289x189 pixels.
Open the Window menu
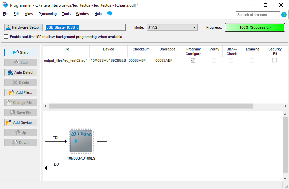[82, 14]
